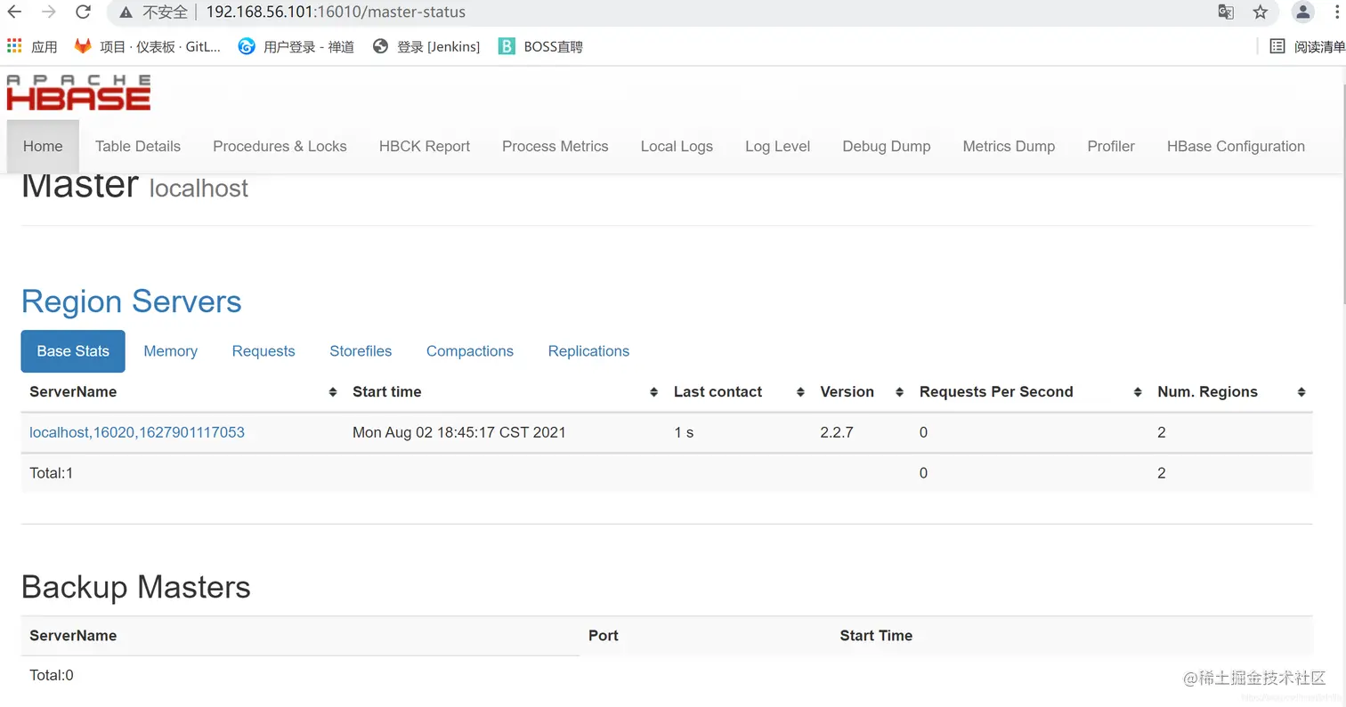This screenshot has height=707, width=1346.
Task: Sort by Last contact column arrows
Action: tap(800, 392)
